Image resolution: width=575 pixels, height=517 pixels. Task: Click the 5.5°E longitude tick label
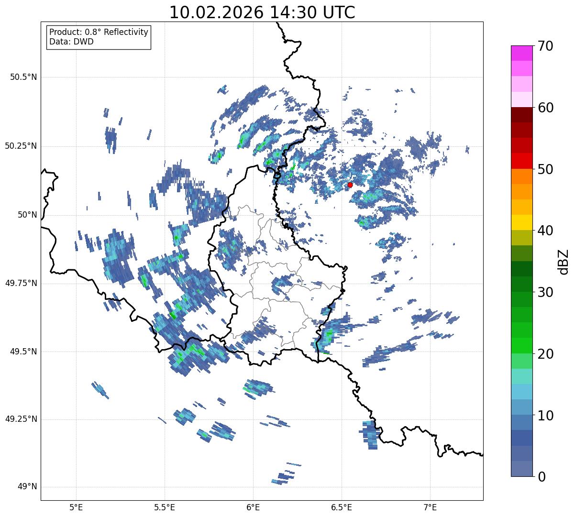[x=165, y=507]
